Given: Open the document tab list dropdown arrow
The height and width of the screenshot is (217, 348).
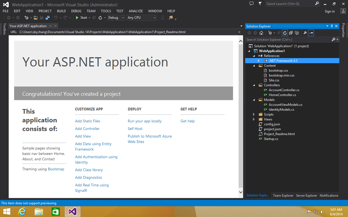Looking at the screenshot, I should pos(241,26).
